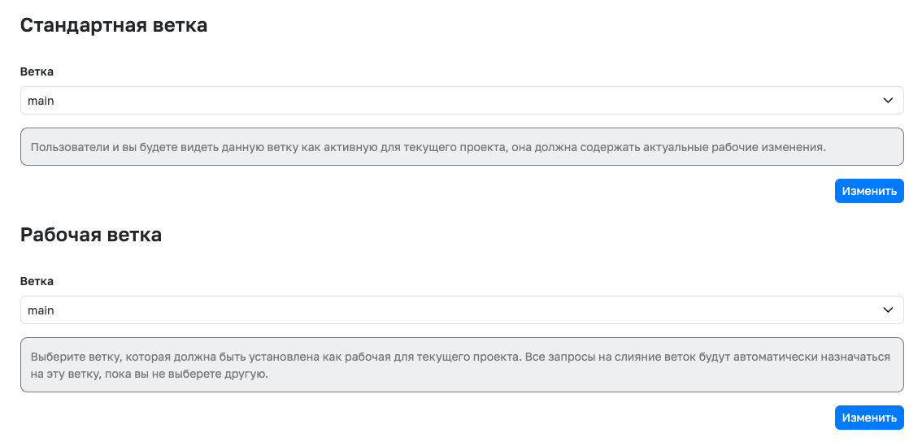Screen dimensions: 922x446
Task: Click the Рабочая ветка heading
Action: coord(91,235)
